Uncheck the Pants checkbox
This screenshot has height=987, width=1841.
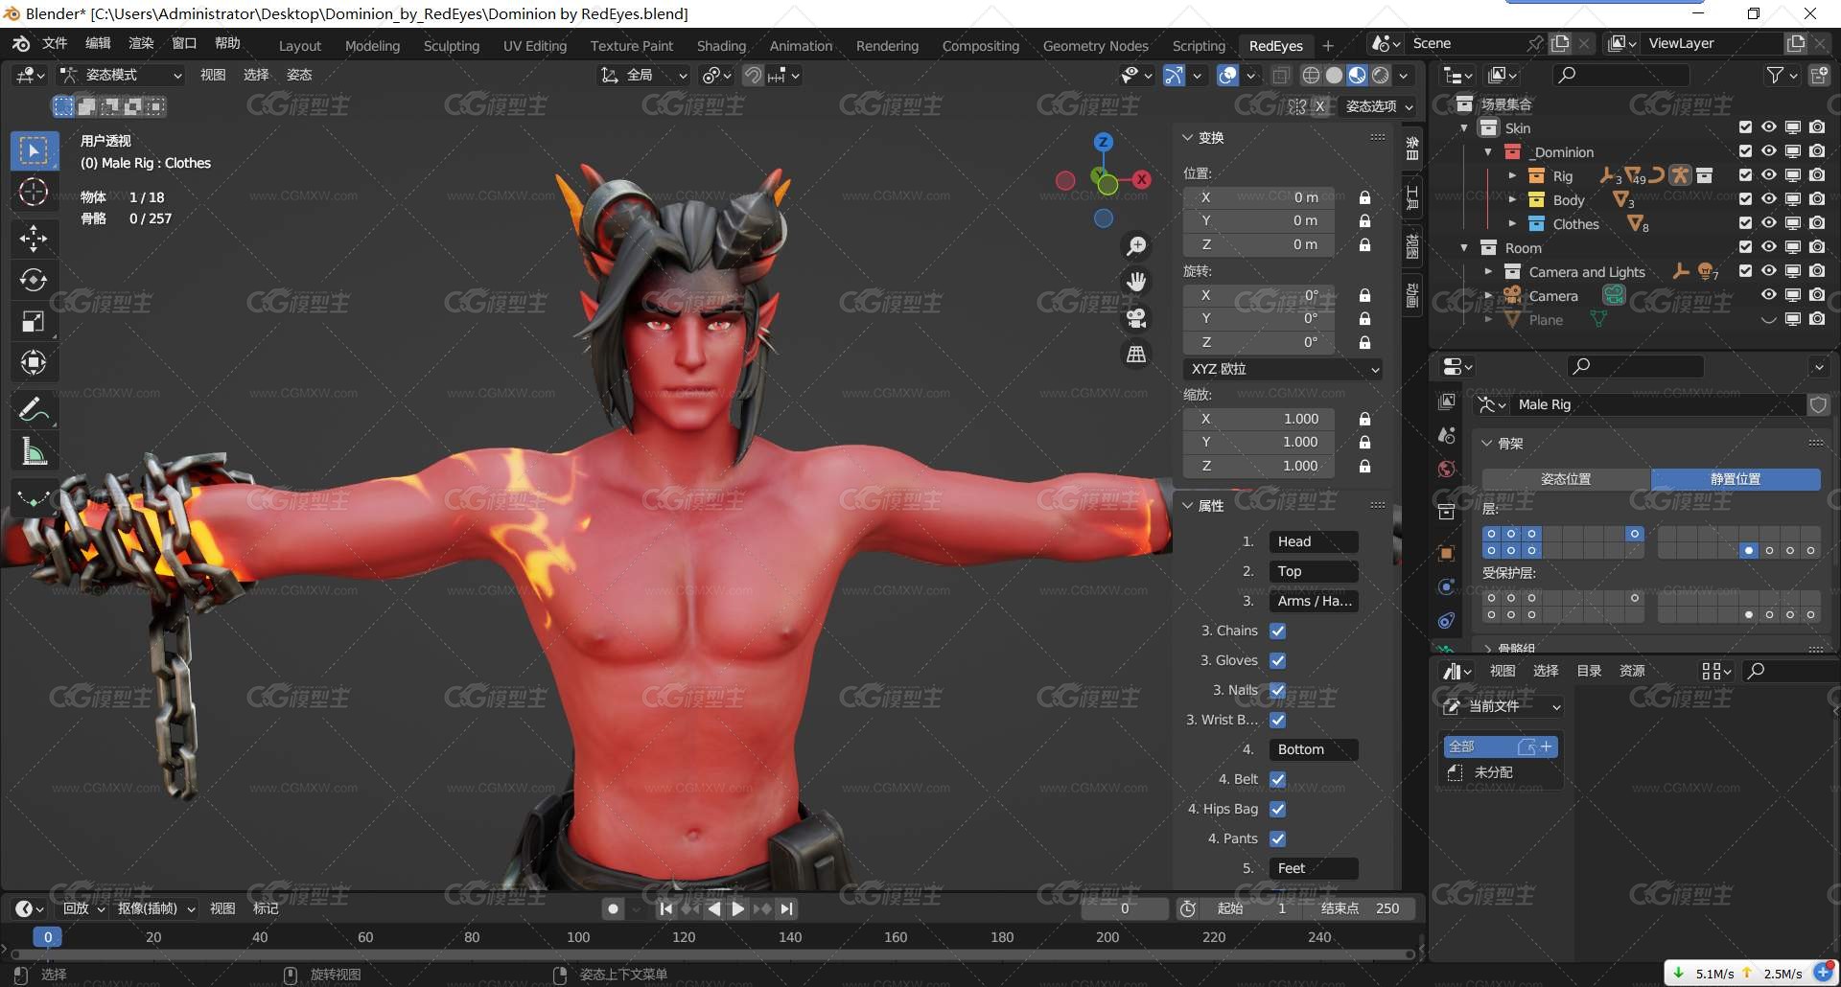click(1277, 838)
